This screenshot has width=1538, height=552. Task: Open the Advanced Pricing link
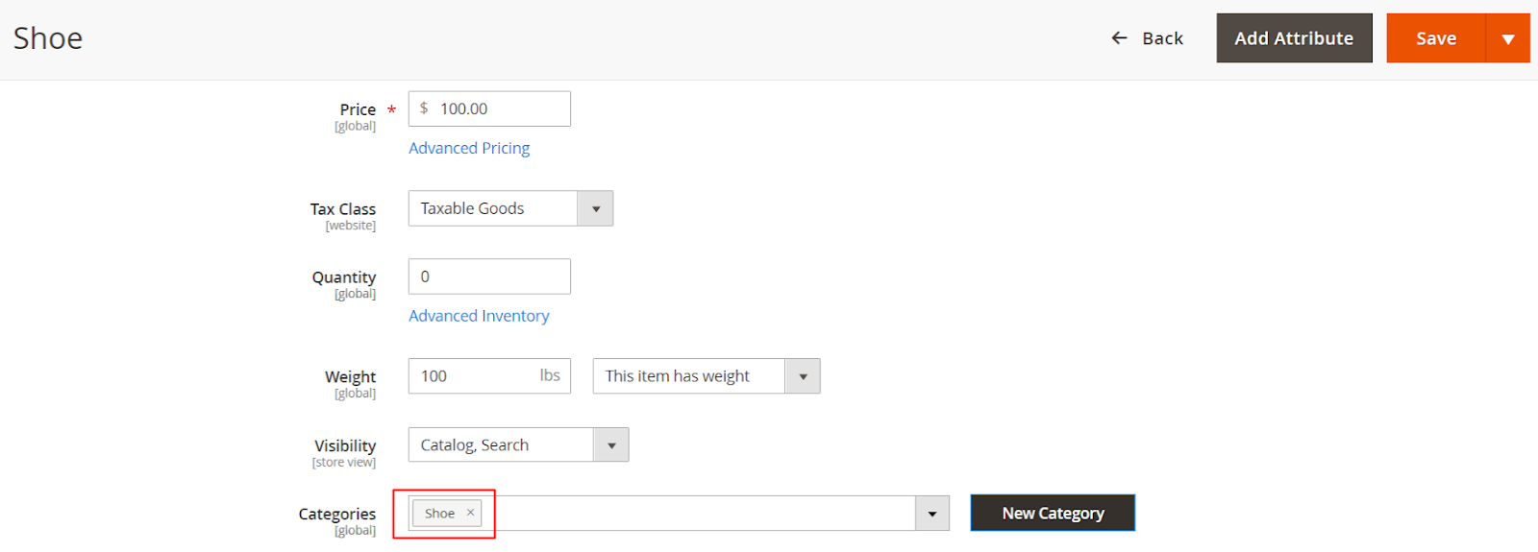coord(469,149)
